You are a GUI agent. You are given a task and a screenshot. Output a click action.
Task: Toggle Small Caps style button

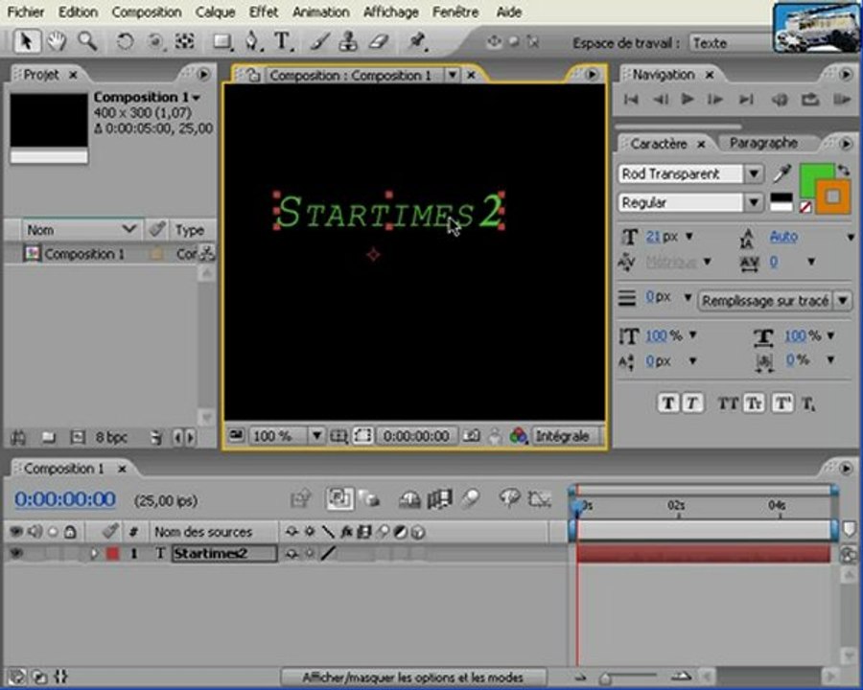click(x=754, y=403)
